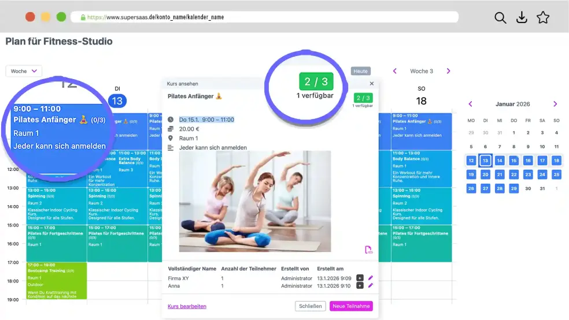Click the address bar URL field
Screen dimensions: 569x320
click(264, 17)
